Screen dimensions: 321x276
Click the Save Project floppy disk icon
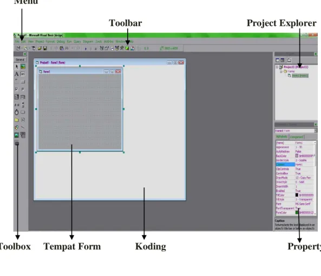point(45,48)
